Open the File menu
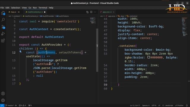 pos(2,8)
